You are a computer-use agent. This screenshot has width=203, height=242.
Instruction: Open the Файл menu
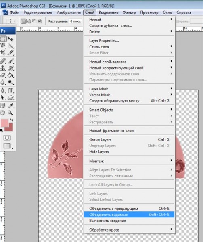pos(15,13)
